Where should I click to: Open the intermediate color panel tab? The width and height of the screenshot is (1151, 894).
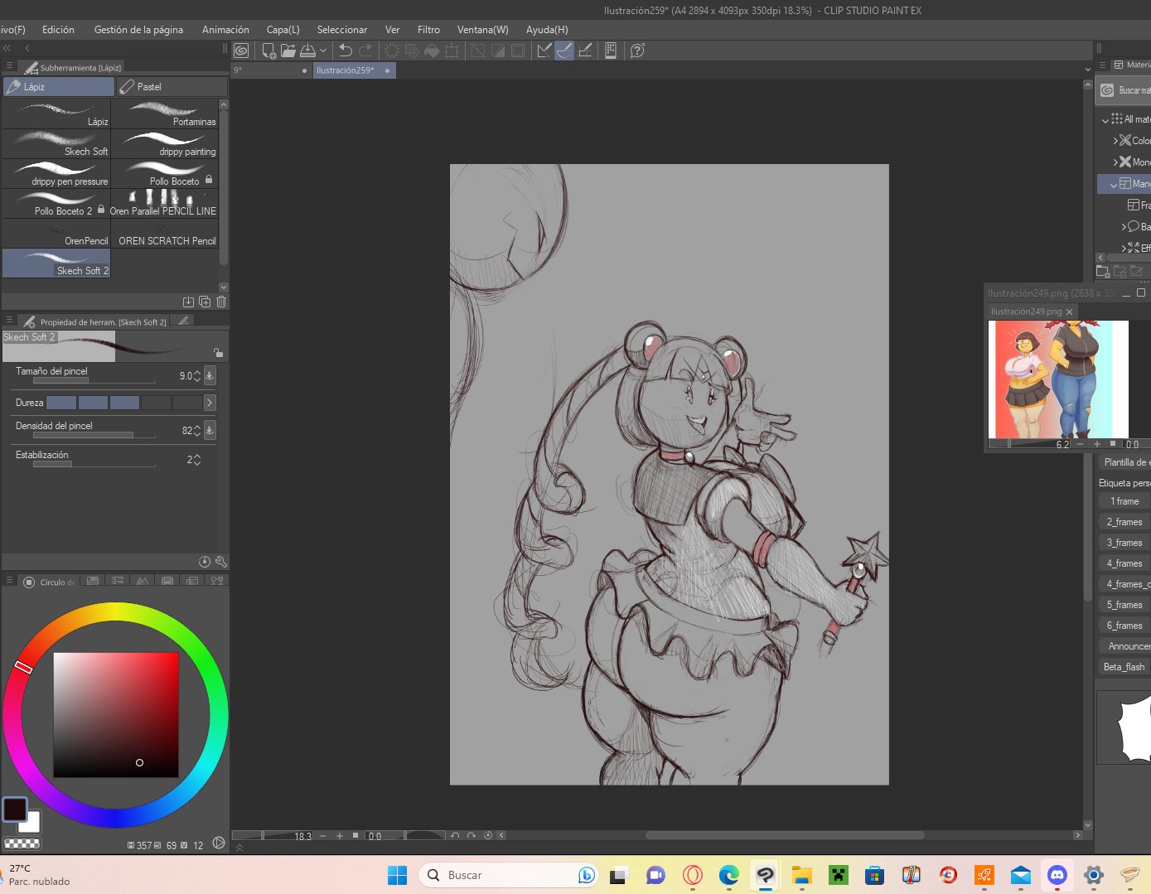(x=167, y=582)
